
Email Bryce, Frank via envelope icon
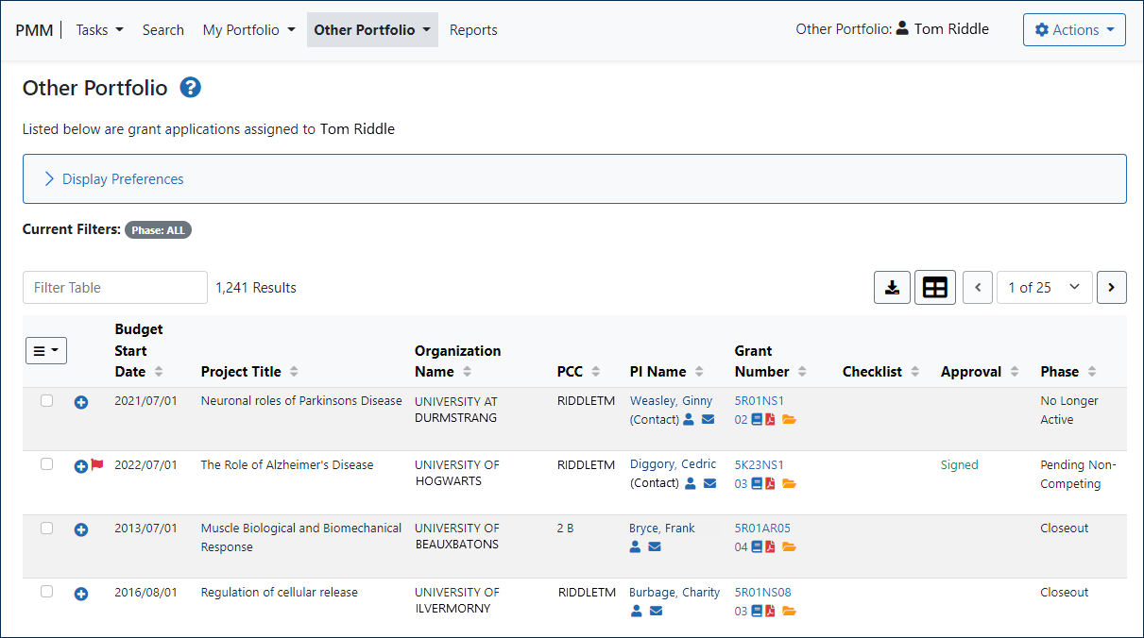(x=656, y=547)
